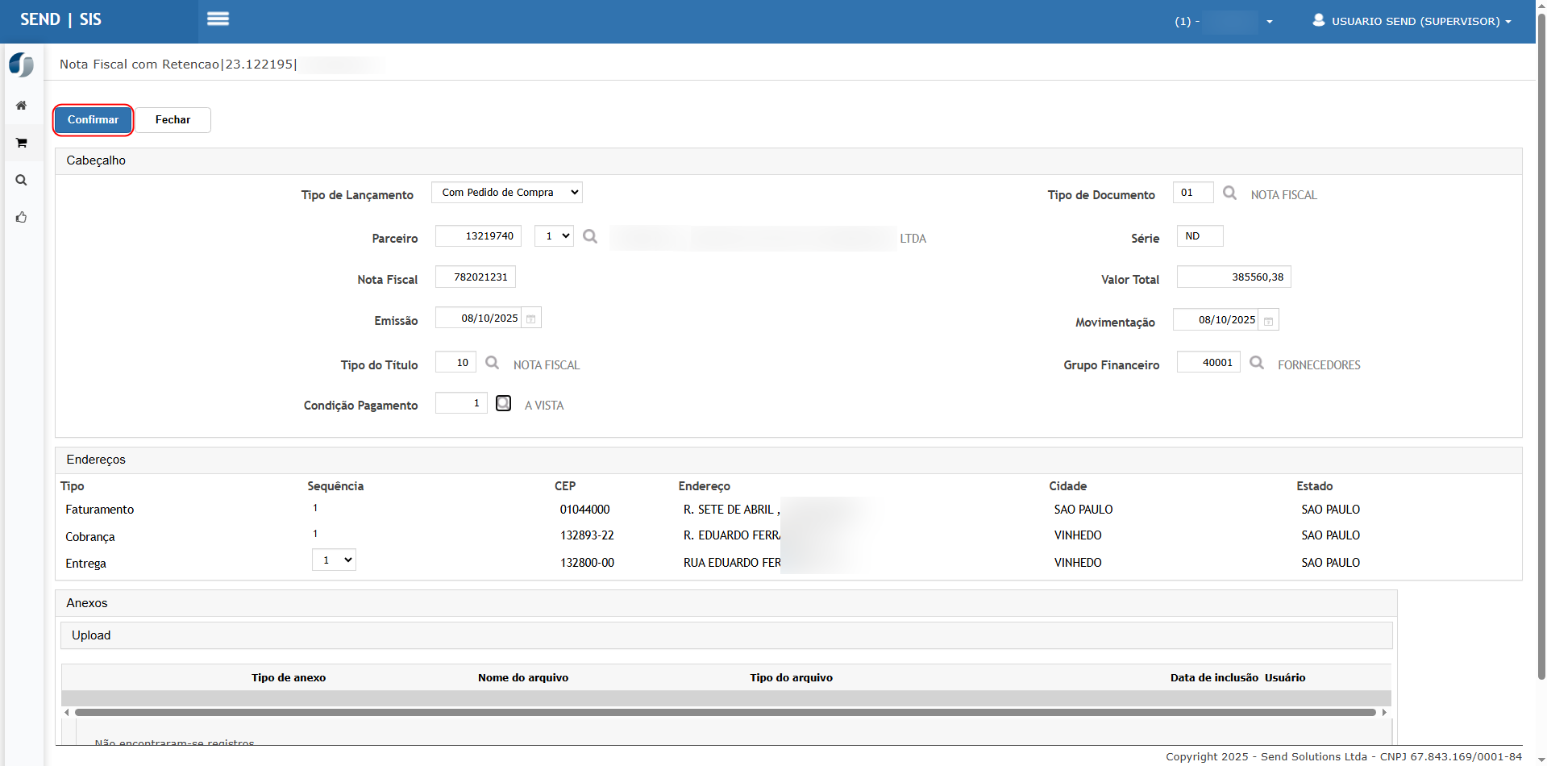Click the Fechar button
Screen dimensions: 1547x766
point(173,120)
